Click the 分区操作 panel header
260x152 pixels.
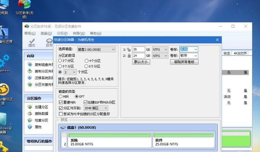click(x=38, y=98)
